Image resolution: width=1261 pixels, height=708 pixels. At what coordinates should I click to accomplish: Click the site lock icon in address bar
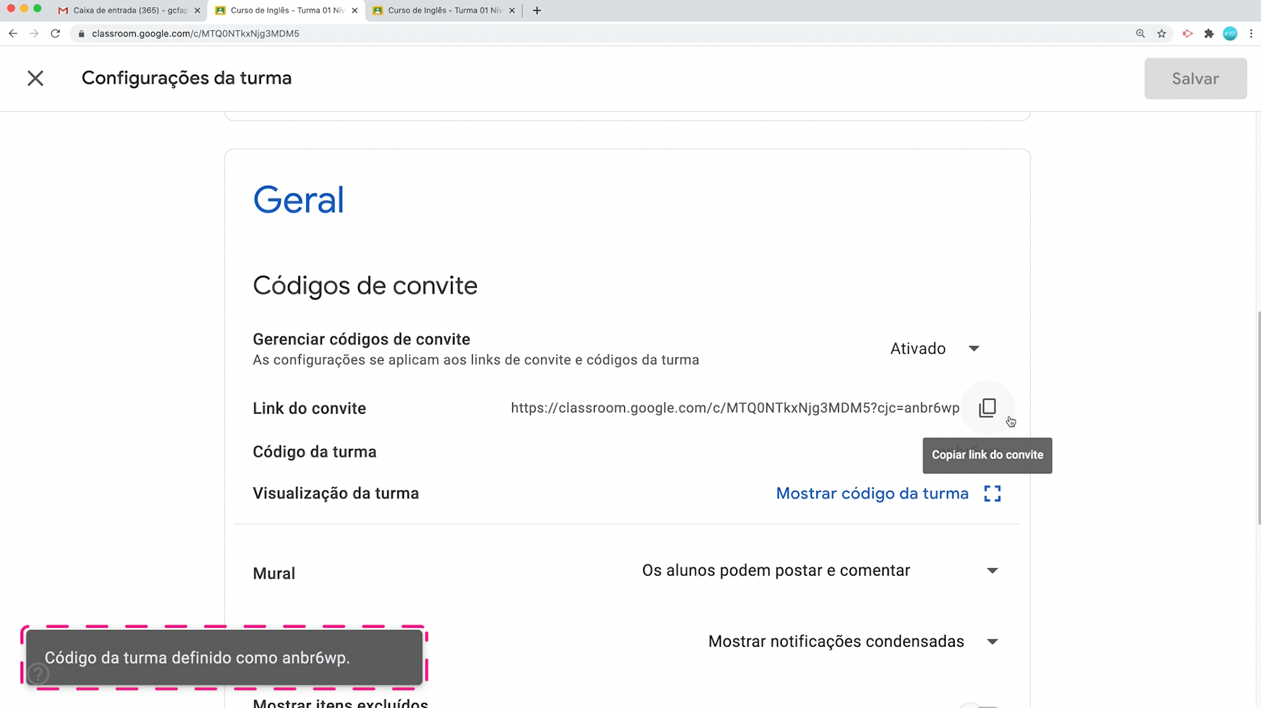click(82, 33)
